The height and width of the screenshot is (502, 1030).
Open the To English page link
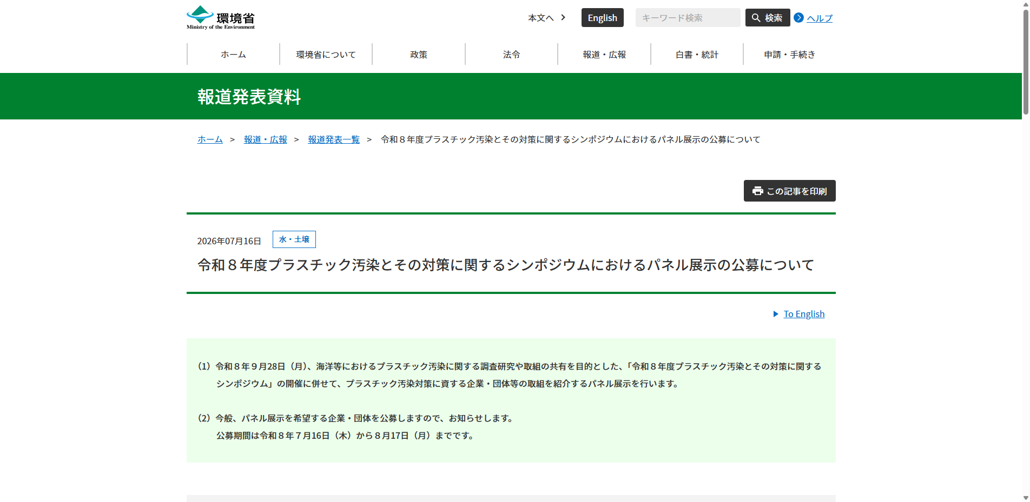(x=804, y=314)
